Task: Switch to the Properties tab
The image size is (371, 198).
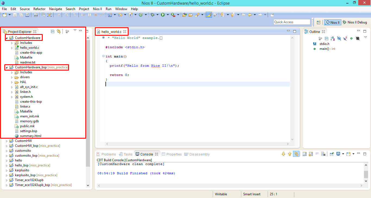Action: [172, 154]
